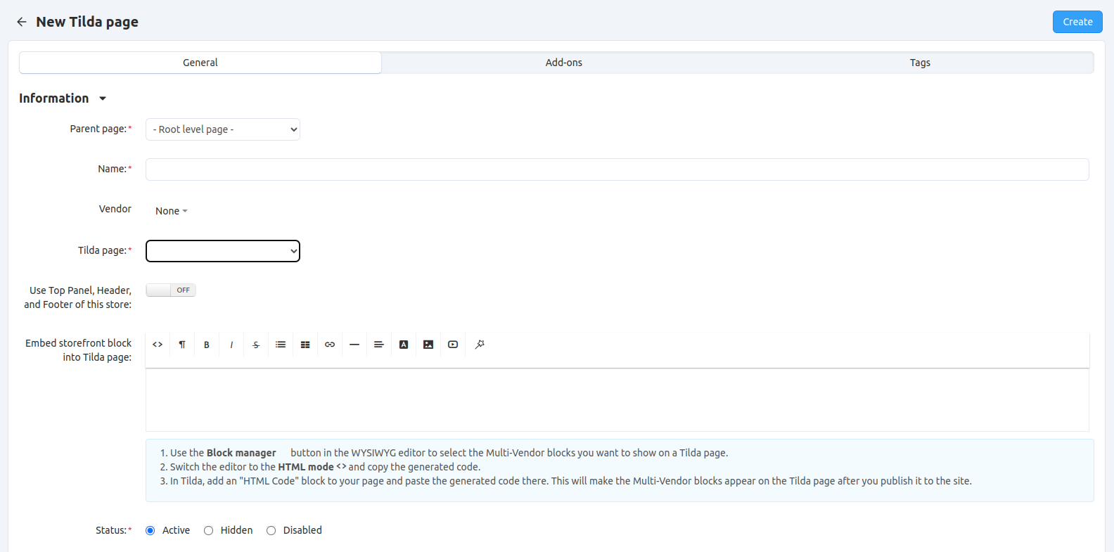Viewport: 1114px width, 552px height.
Task: Click into the Name input field
Action: click(x=617, y=169)
